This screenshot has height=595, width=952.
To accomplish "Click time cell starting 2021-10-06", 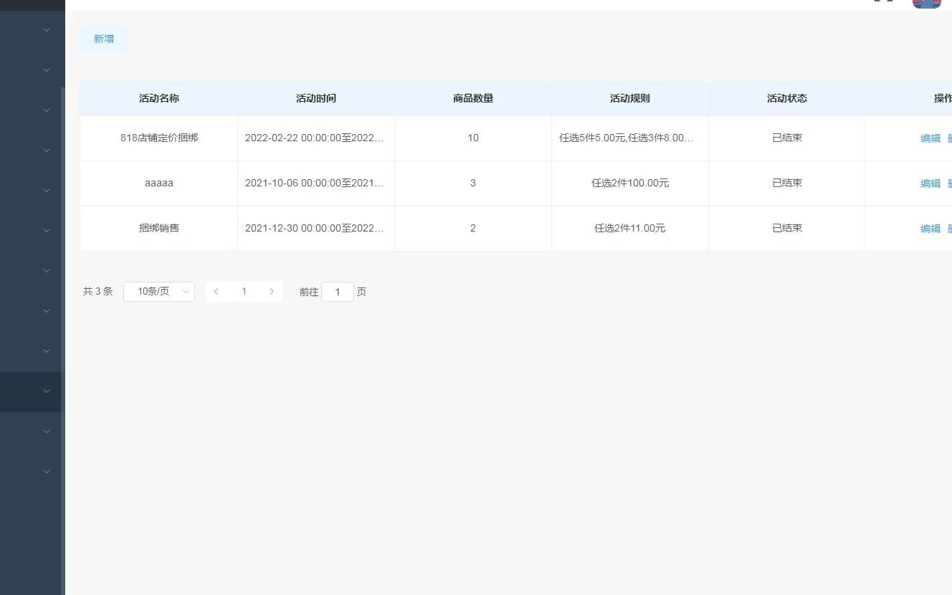I will (315, 183).
